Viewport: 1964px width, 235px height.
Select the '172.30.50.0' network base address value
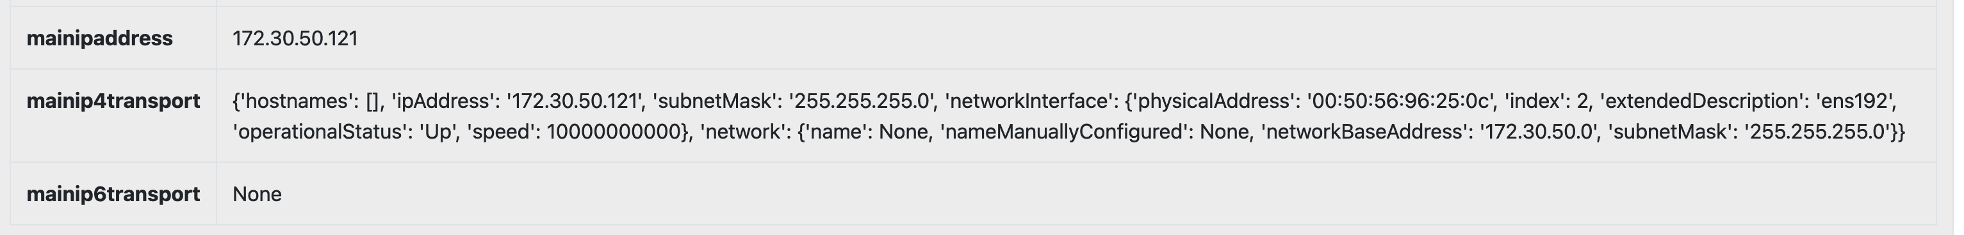1538,132
